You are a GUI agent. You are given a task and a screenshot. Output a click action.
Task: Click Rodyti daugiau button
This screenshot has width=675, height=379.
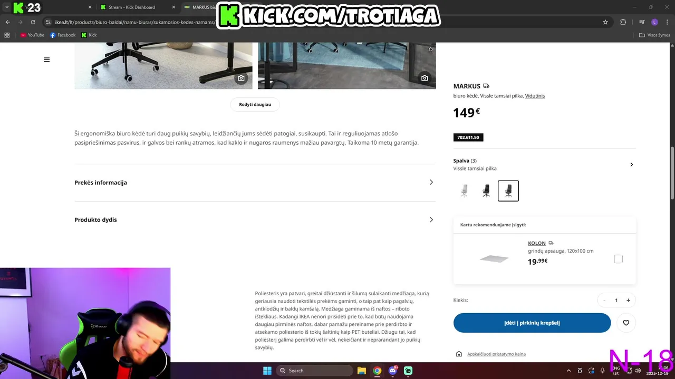255,104
